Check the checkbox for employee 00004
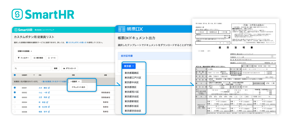290x122 pixels. (15, 102)
